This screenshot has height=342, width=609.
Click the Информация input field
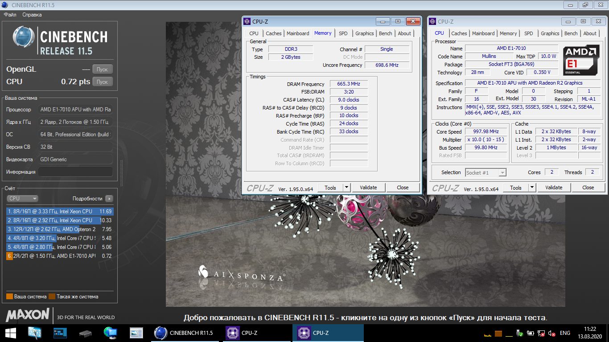(x=75, y=172)
